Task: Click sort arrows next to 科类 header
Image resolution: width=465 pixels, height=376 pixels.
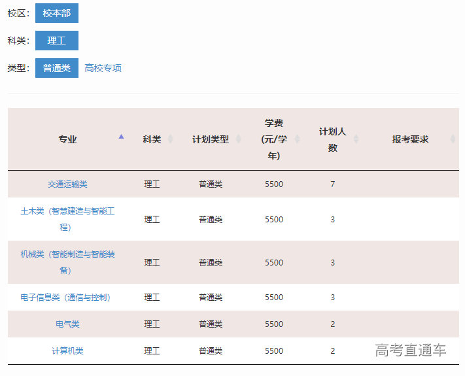Action: pos(171,139)
